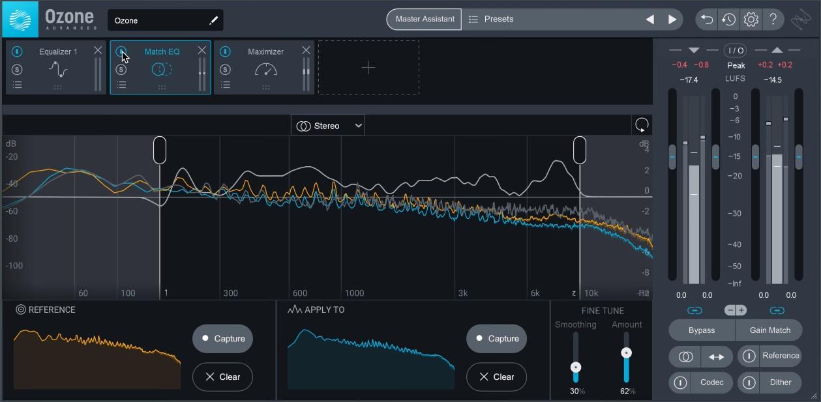This screenshot has width=821, height=402.
Task: Solo the Match EQ module
Action: (121, 70)
